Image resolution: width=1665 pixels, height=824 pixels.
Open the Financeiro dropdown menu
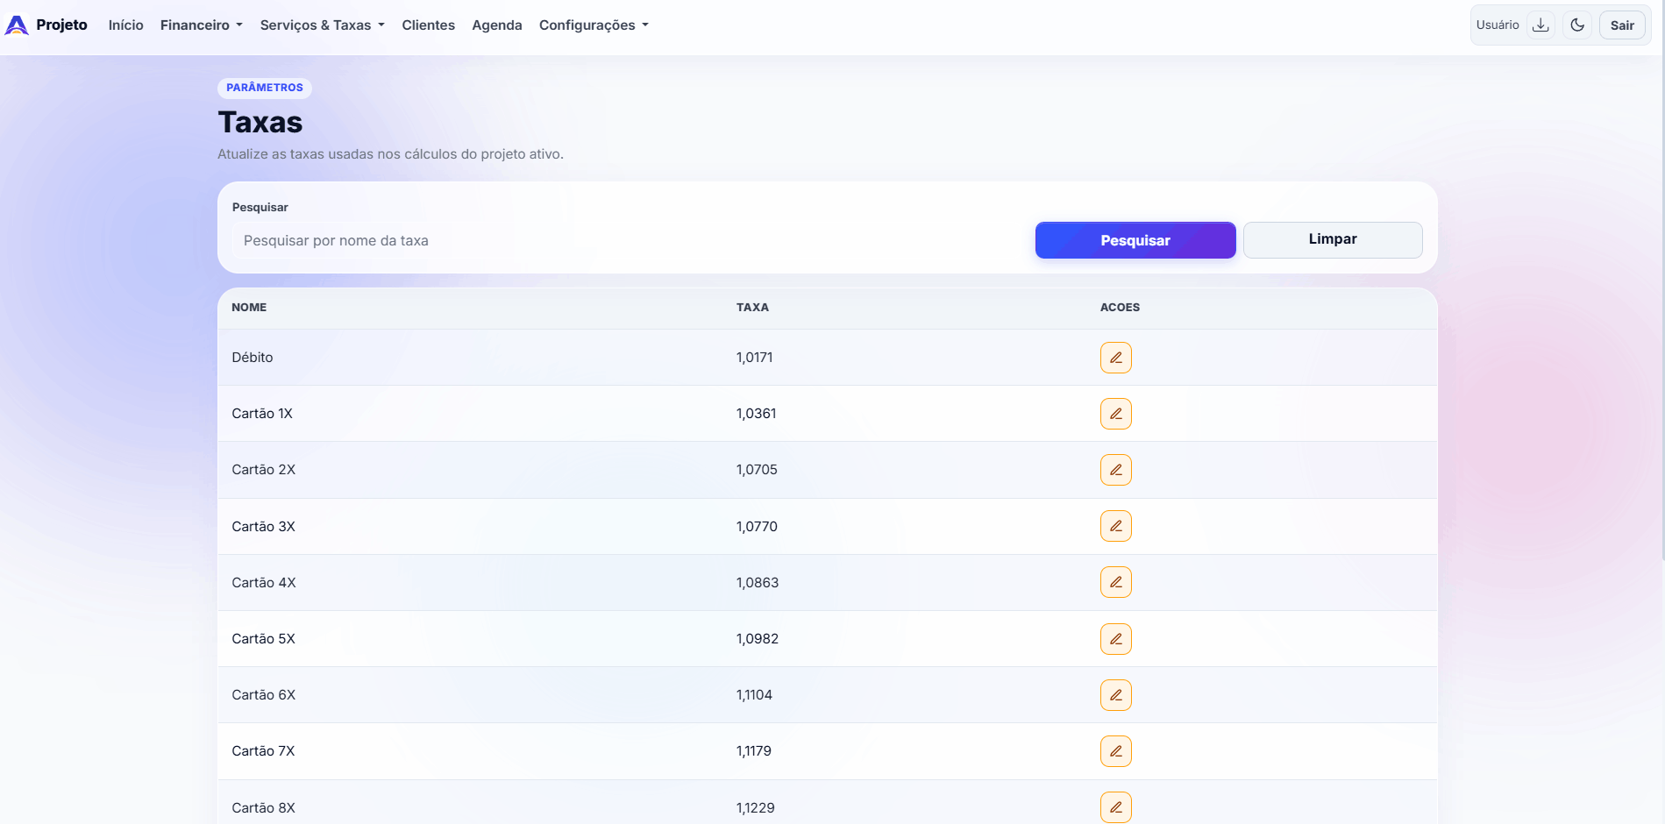coord(202,25)
